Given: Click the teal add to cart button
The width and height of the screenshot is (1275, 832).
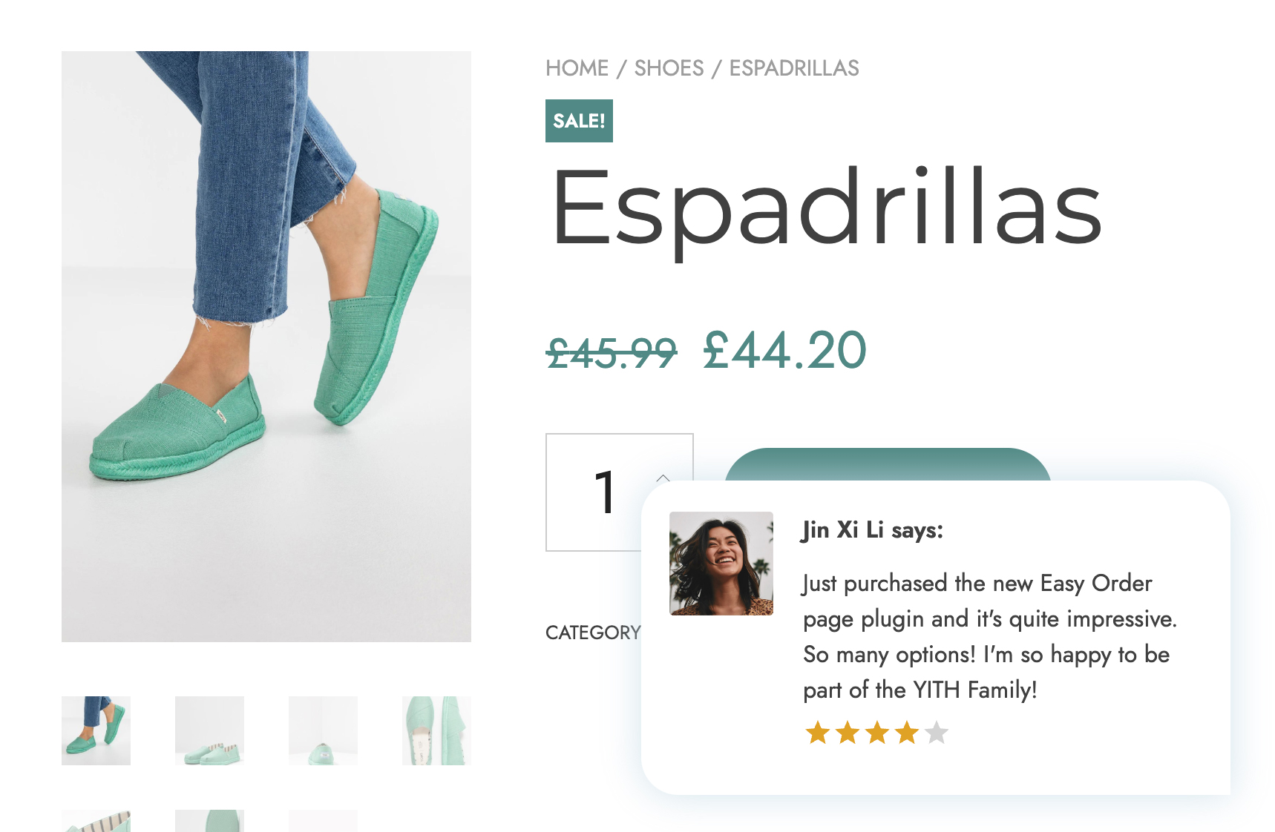Looking at the screenshot, I should point(888,465).
